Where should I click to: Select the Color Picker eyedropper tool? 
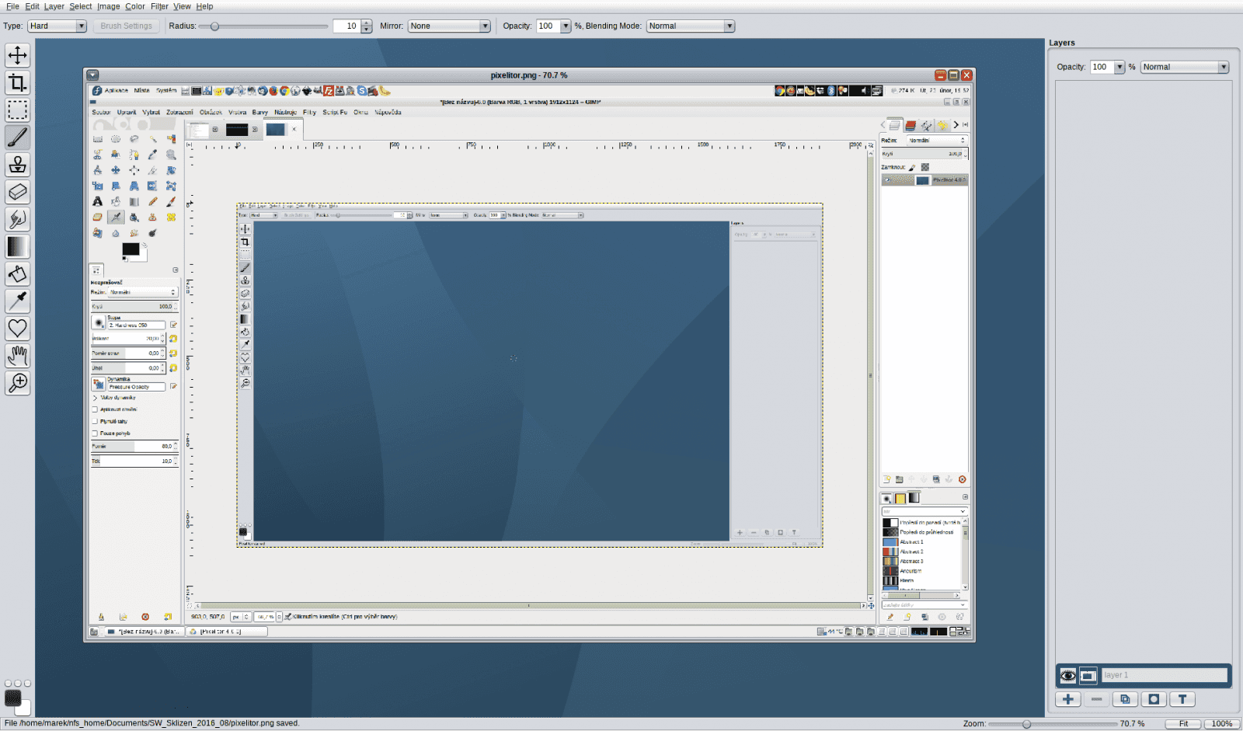[17, 301]
